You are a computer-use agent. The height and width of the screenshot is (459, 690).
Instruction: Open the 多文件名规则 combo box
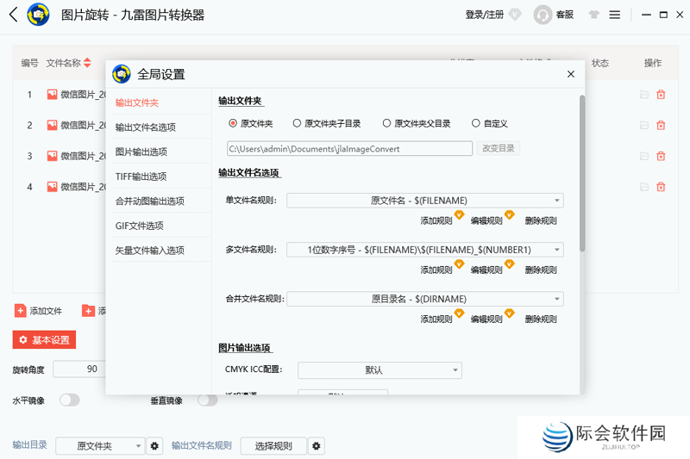(x=424, y=250)
